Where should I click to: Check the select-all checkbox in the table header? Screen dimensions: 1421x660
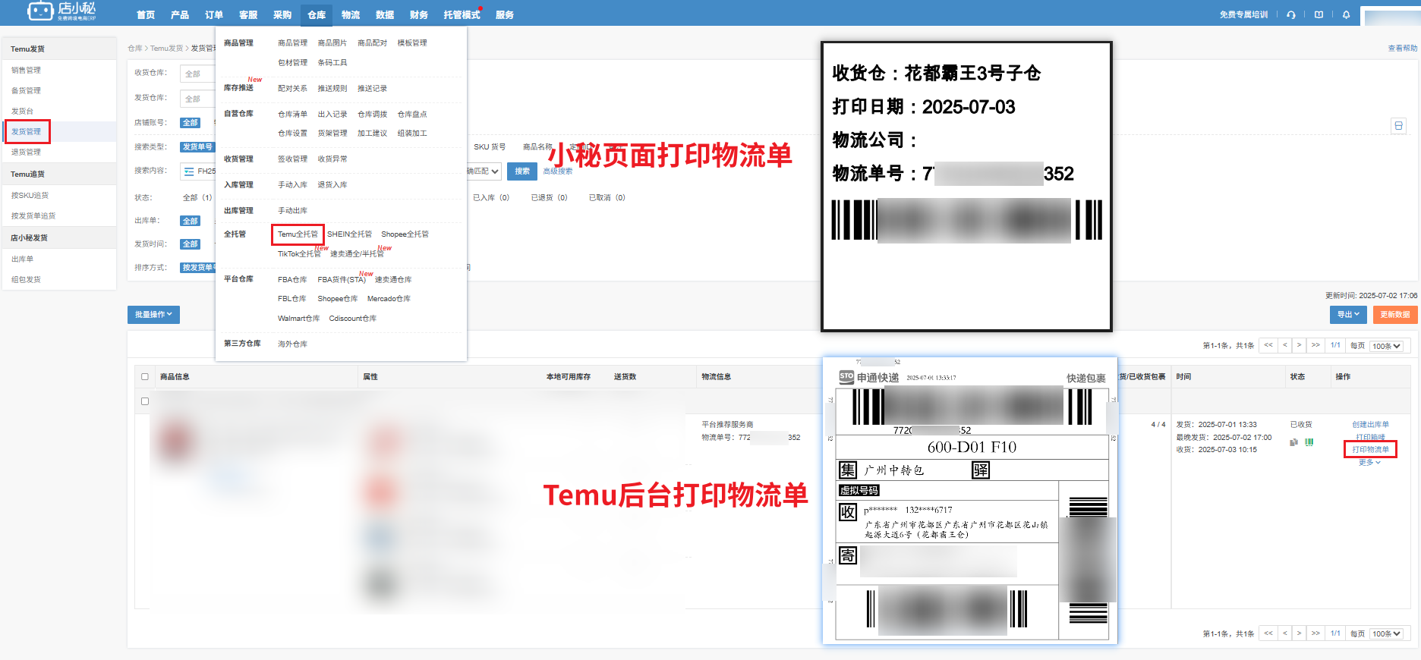(145, 376)
